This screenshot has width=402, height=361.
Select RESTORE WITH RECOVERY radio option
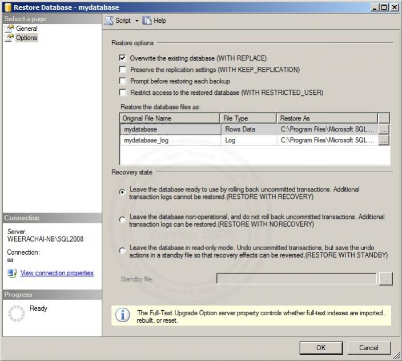pos(122,192)
